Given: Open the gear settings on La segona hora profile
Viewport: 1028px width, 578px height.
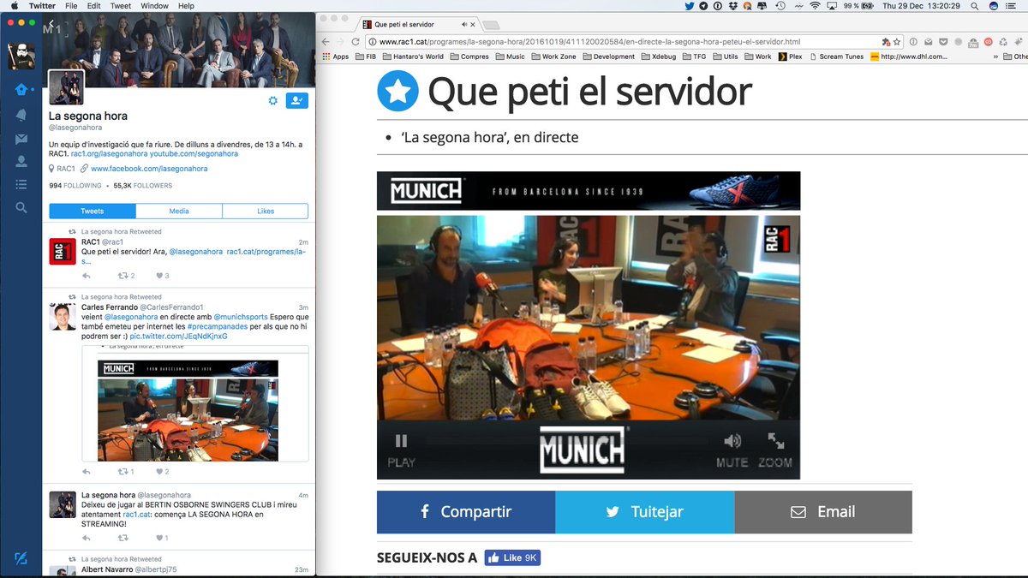Looking at the screenshot, I should point(273,100).
